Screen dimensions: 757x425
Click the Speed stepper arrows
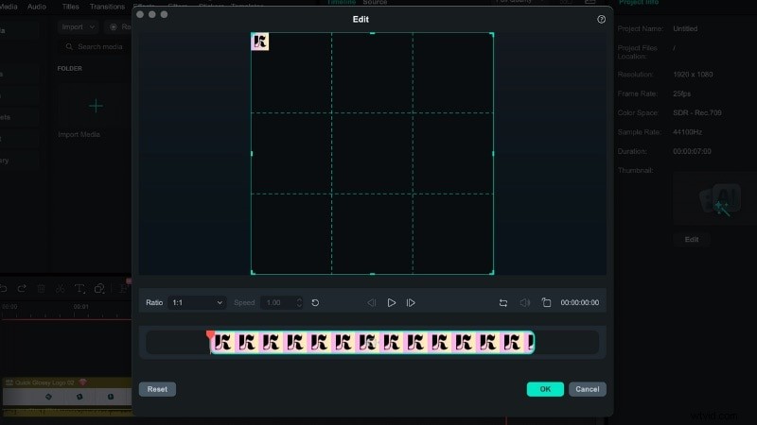coord(299,302)
